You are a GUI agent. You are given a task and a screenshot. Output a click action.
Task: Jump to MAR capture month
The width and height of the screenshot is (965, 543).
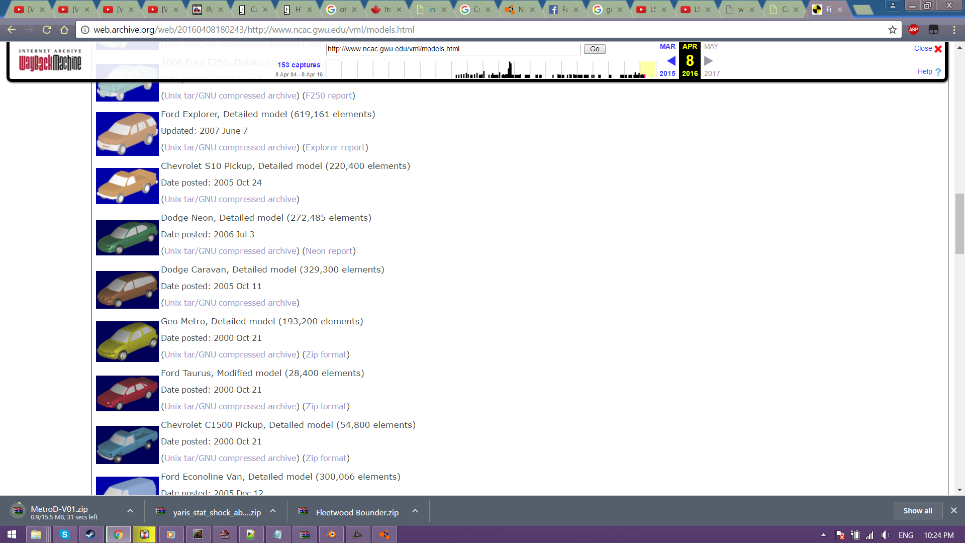pyautogui.click(x=667, y=46)
